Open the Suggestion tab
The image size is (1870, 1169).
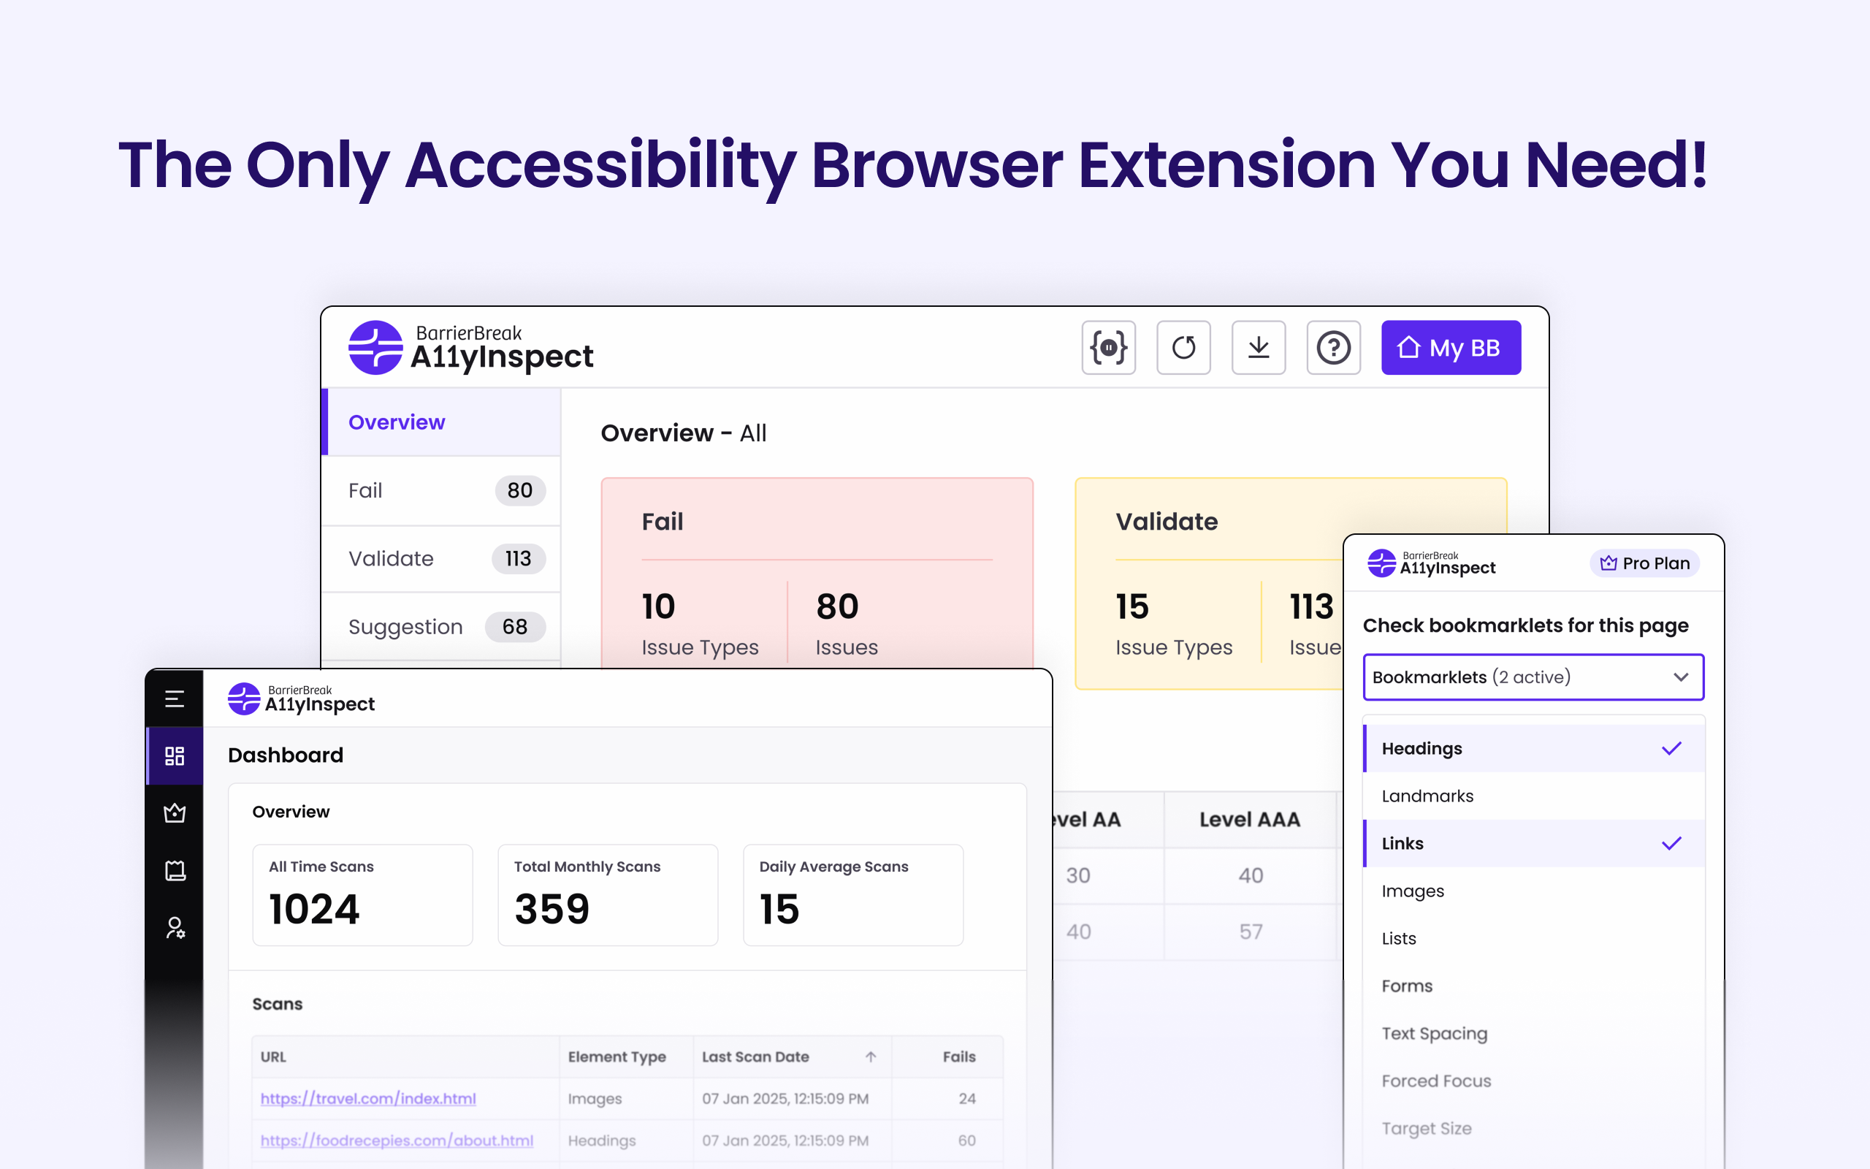point(440,626)
